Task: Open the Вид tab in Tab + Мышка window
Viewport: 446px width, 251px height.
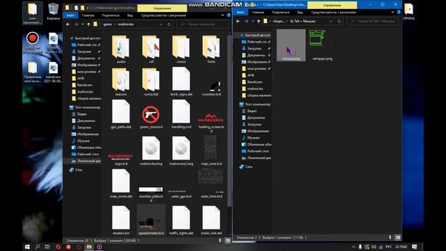Action: (x=300, y=13)
